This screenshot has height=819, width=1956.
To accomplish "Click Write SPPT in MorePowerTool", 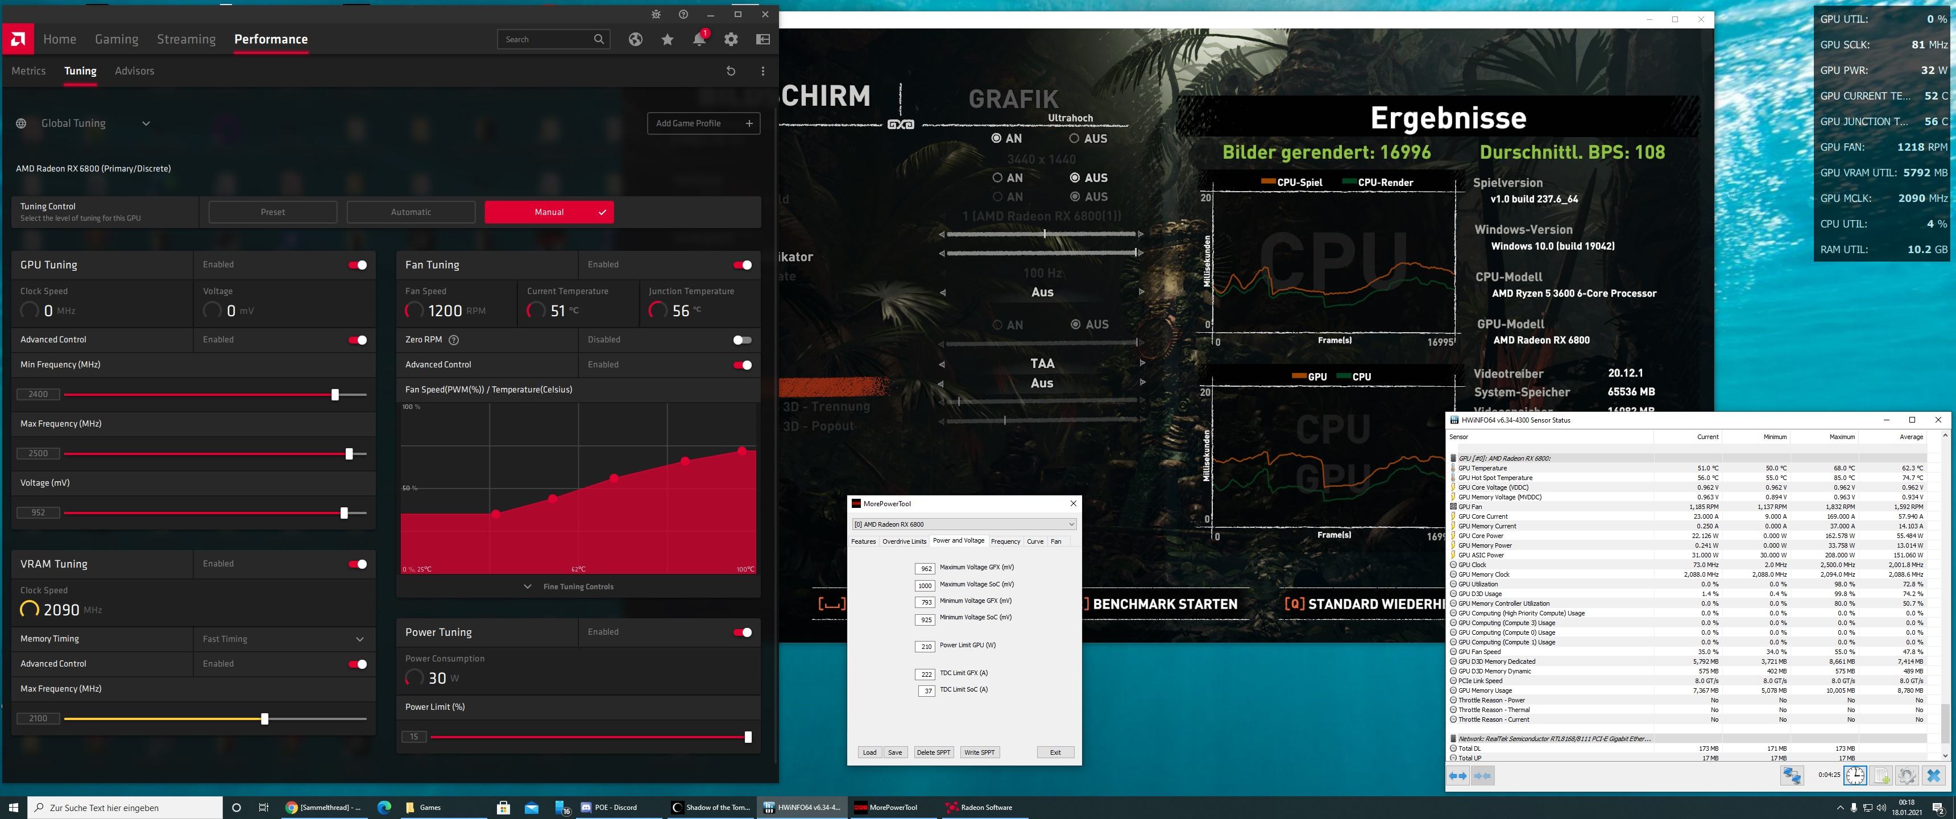I will click(980, 752).
